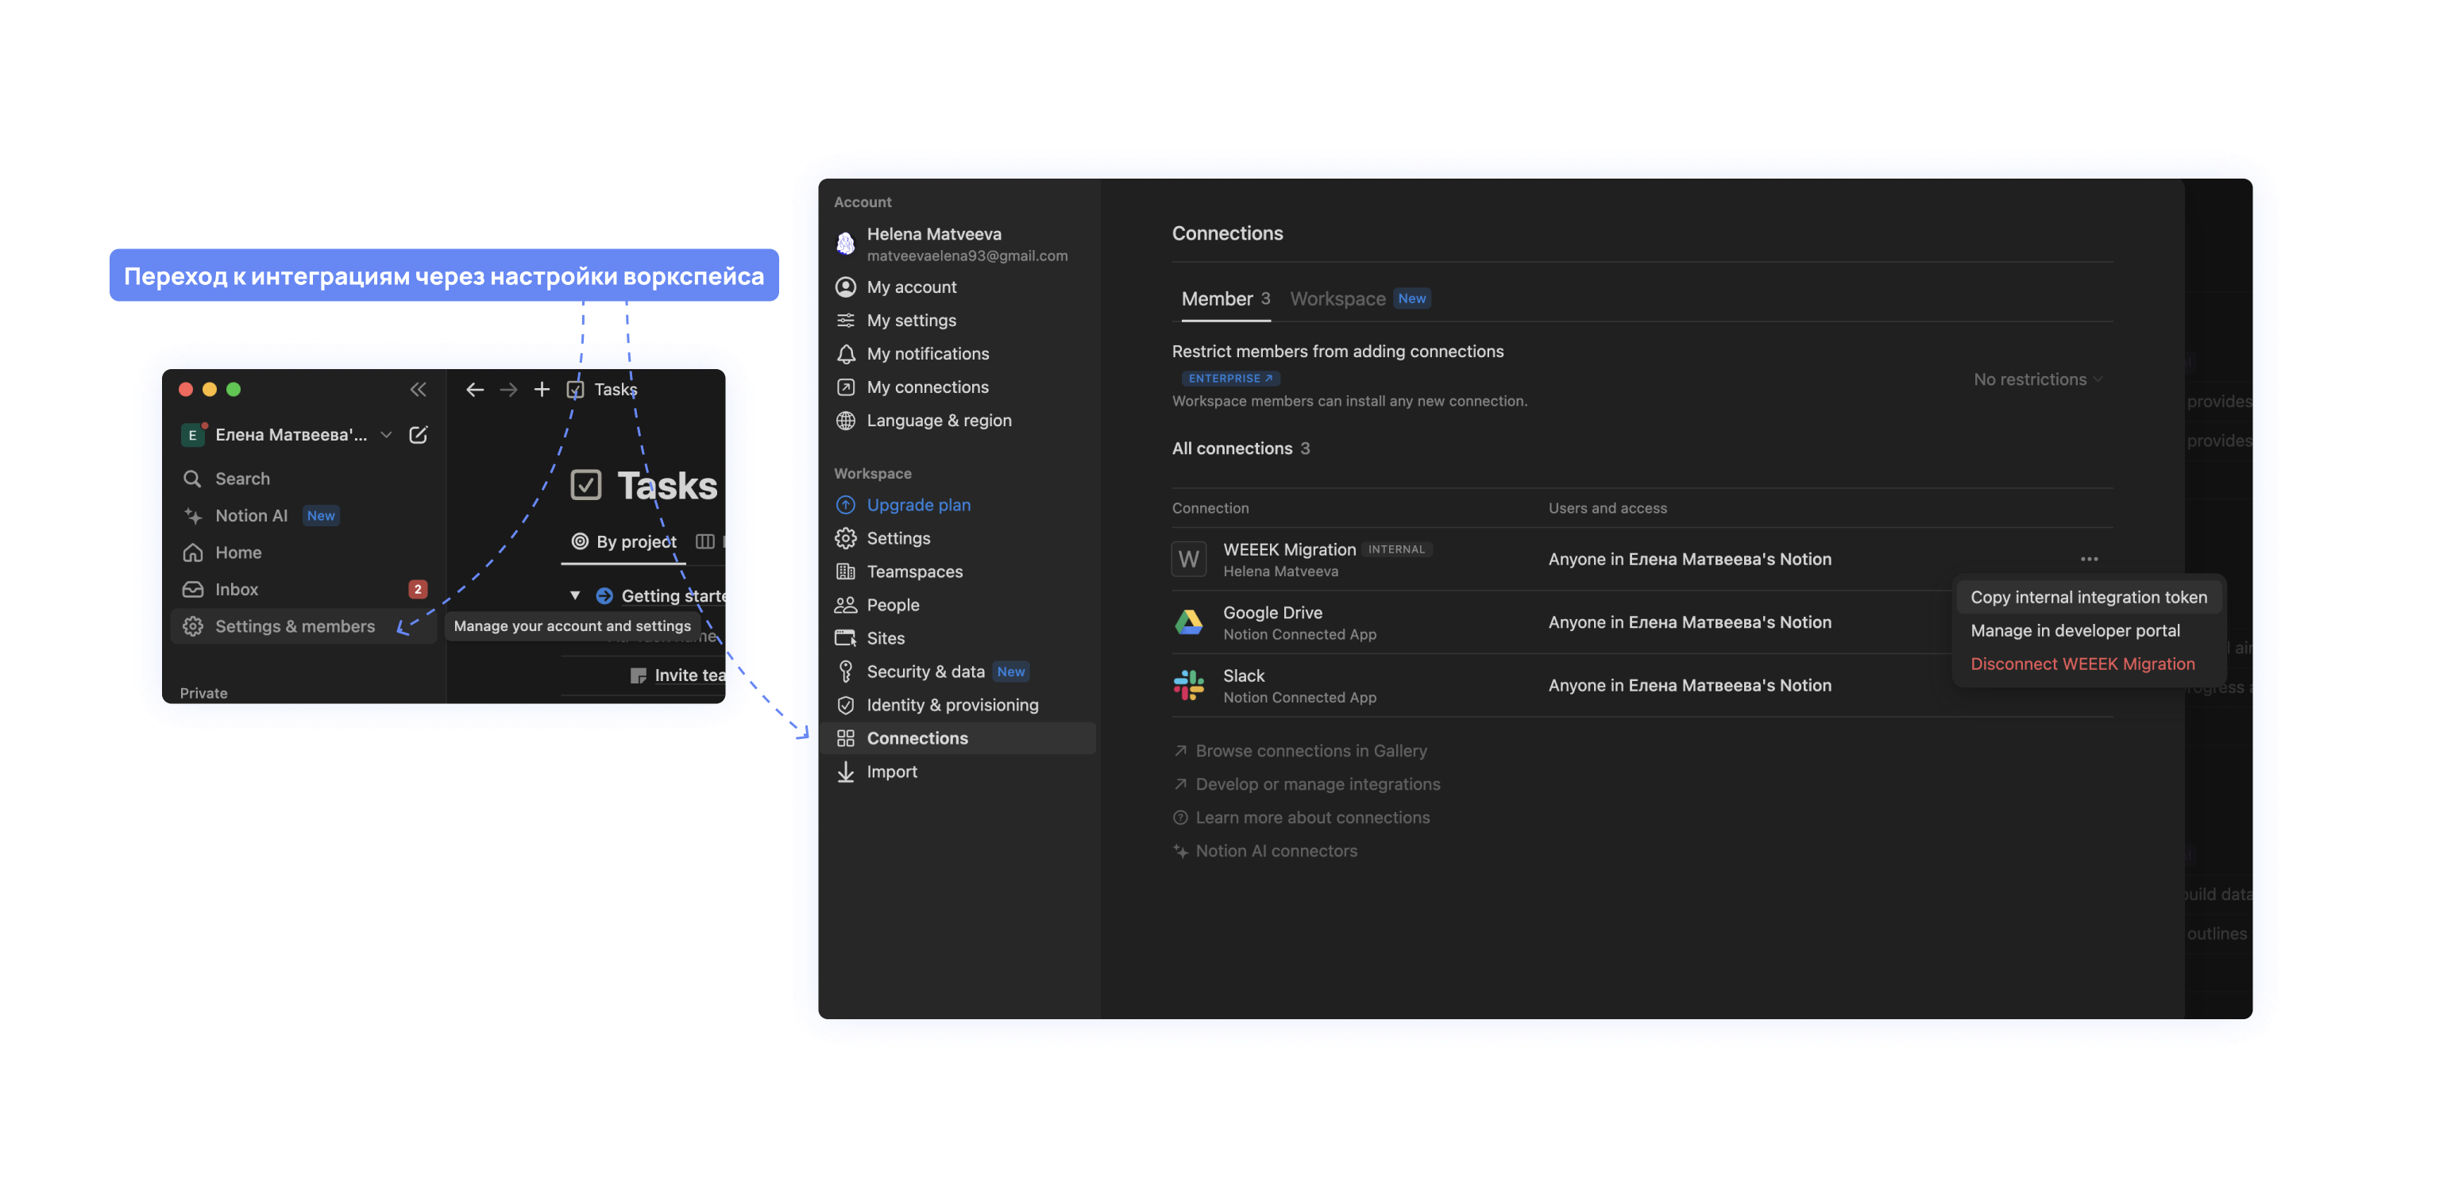Open the Notion AI sidebar item
The height and width of the screenshot is (1197, 2451).
pyautogui.click(x=251, y=515)
